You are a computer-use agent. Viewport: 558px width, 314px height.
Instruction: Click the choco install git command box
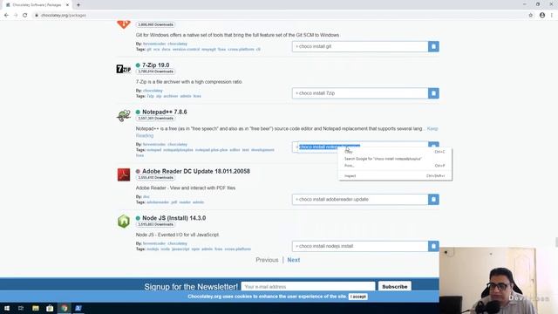360,46
